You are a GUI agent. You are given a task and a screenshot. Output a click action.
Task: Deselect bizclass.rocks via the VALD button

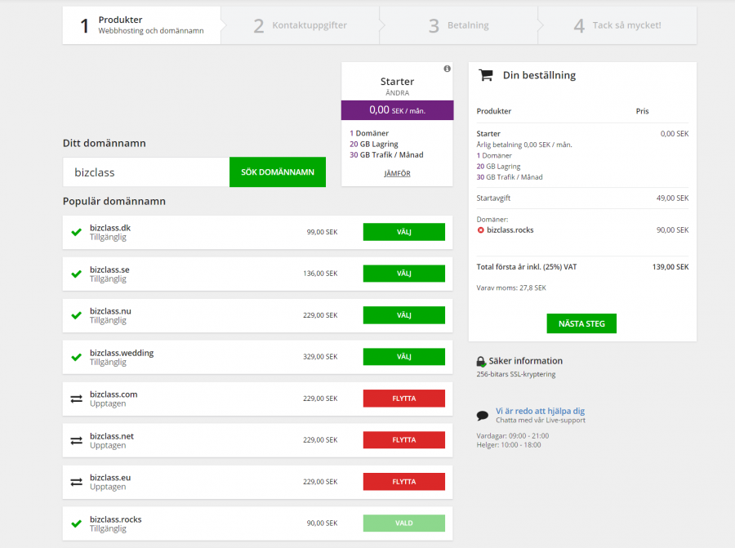coord(403,523)
